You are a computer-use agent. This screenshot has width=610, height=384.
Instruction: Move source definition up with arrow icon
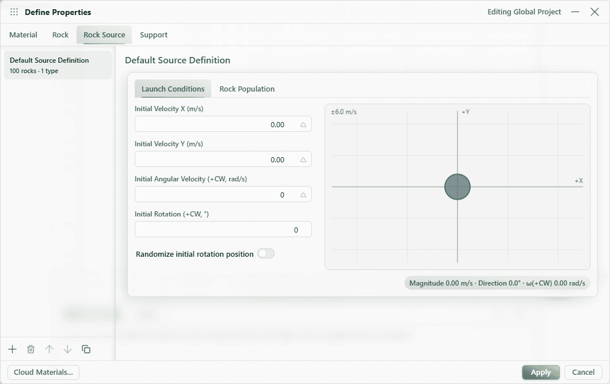(x=49, y=349)
